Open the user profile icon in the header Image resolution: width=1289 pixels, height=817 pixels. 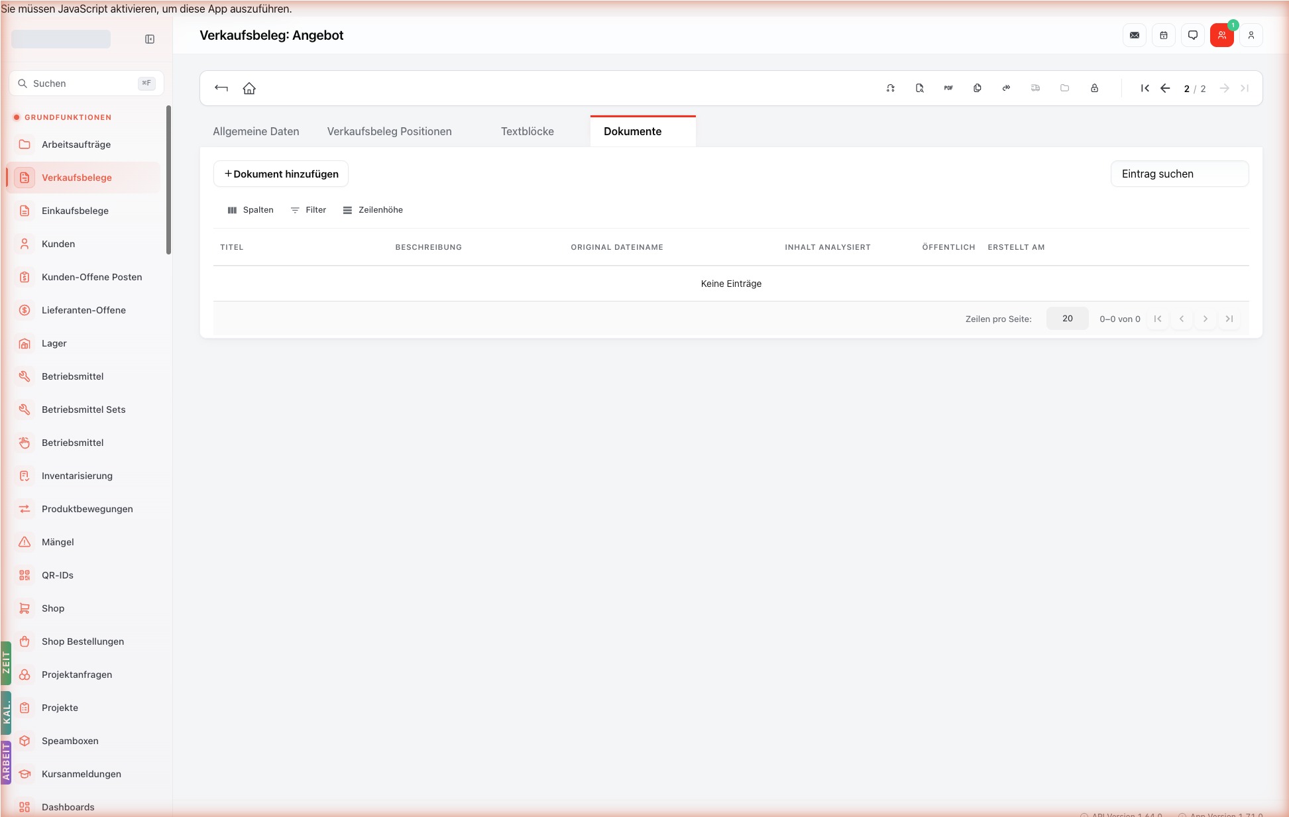coord(1251,35)
